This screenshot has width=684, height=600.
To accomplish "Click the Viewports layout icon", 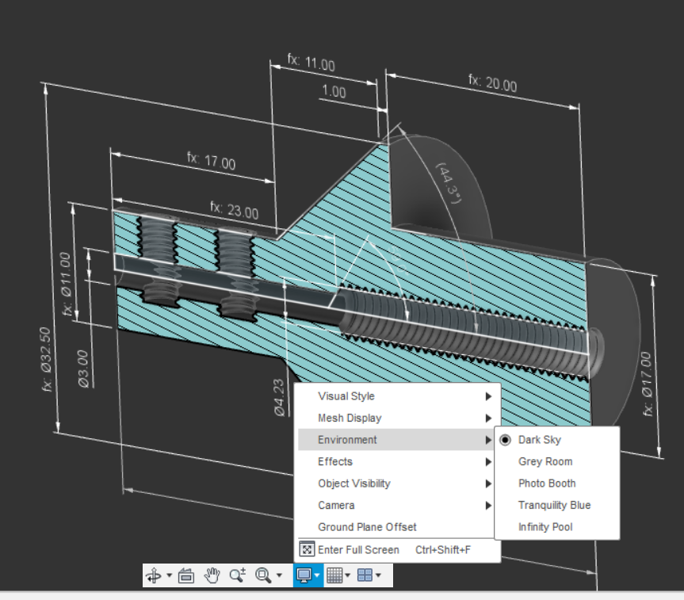I will click(365, 575).
